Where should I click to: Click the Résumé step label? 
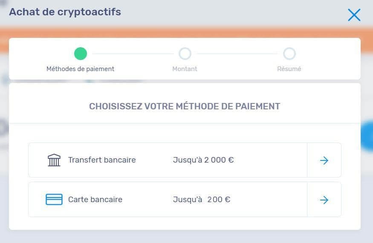pos(289,69)
